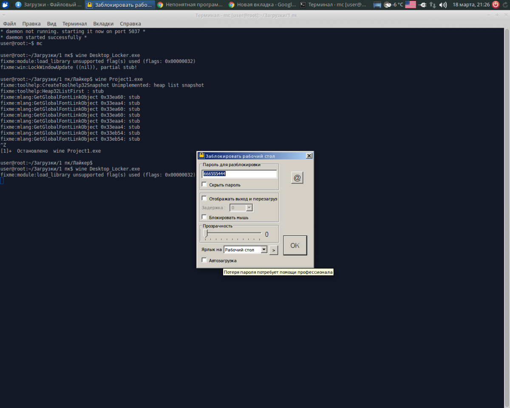Click the @ button in the locker dialog
The image size is (510, 408).
point(297,178)
